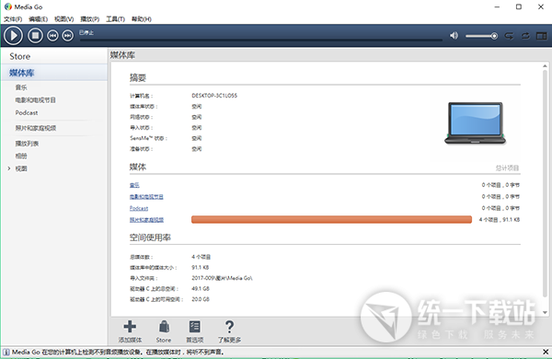This screenshot has width=552, height=359.
Task: Skip to the previous track
Action: pyautogui.click(x=52, y=36)
